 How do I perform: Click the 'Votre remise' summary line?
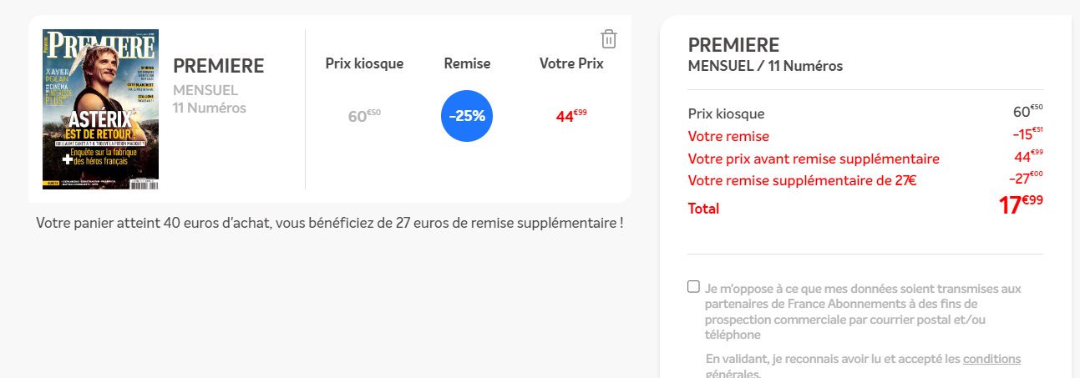click(728, 136)
